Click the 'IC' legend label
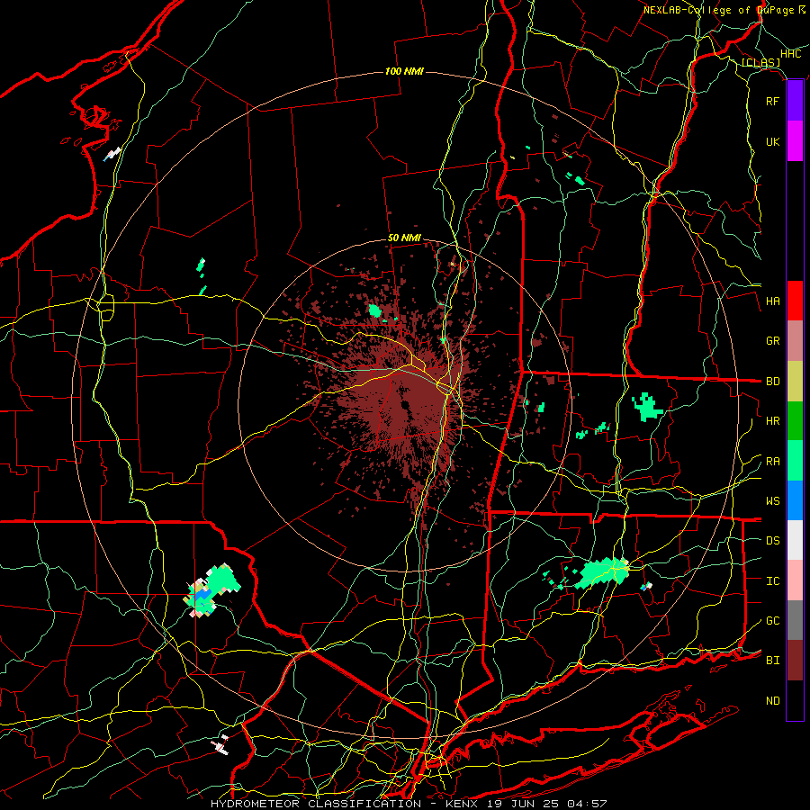Viewport: 810px width, 810px height. pos(773,581)
